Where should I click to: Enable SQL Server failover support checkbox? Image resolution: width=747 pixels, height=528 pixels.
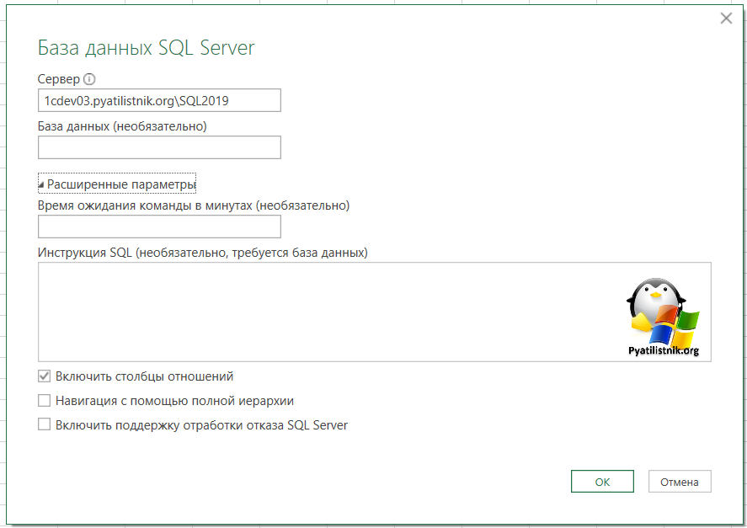pyautogui.click(x=45, y=424)
